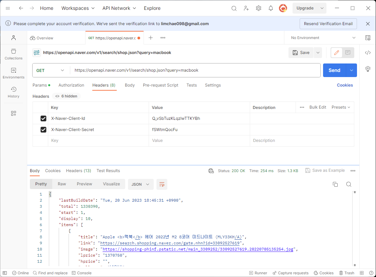376x277 pixels.
Task: Dismiss the verification banner
Action: pyautogui.click(x=368, y=24)
